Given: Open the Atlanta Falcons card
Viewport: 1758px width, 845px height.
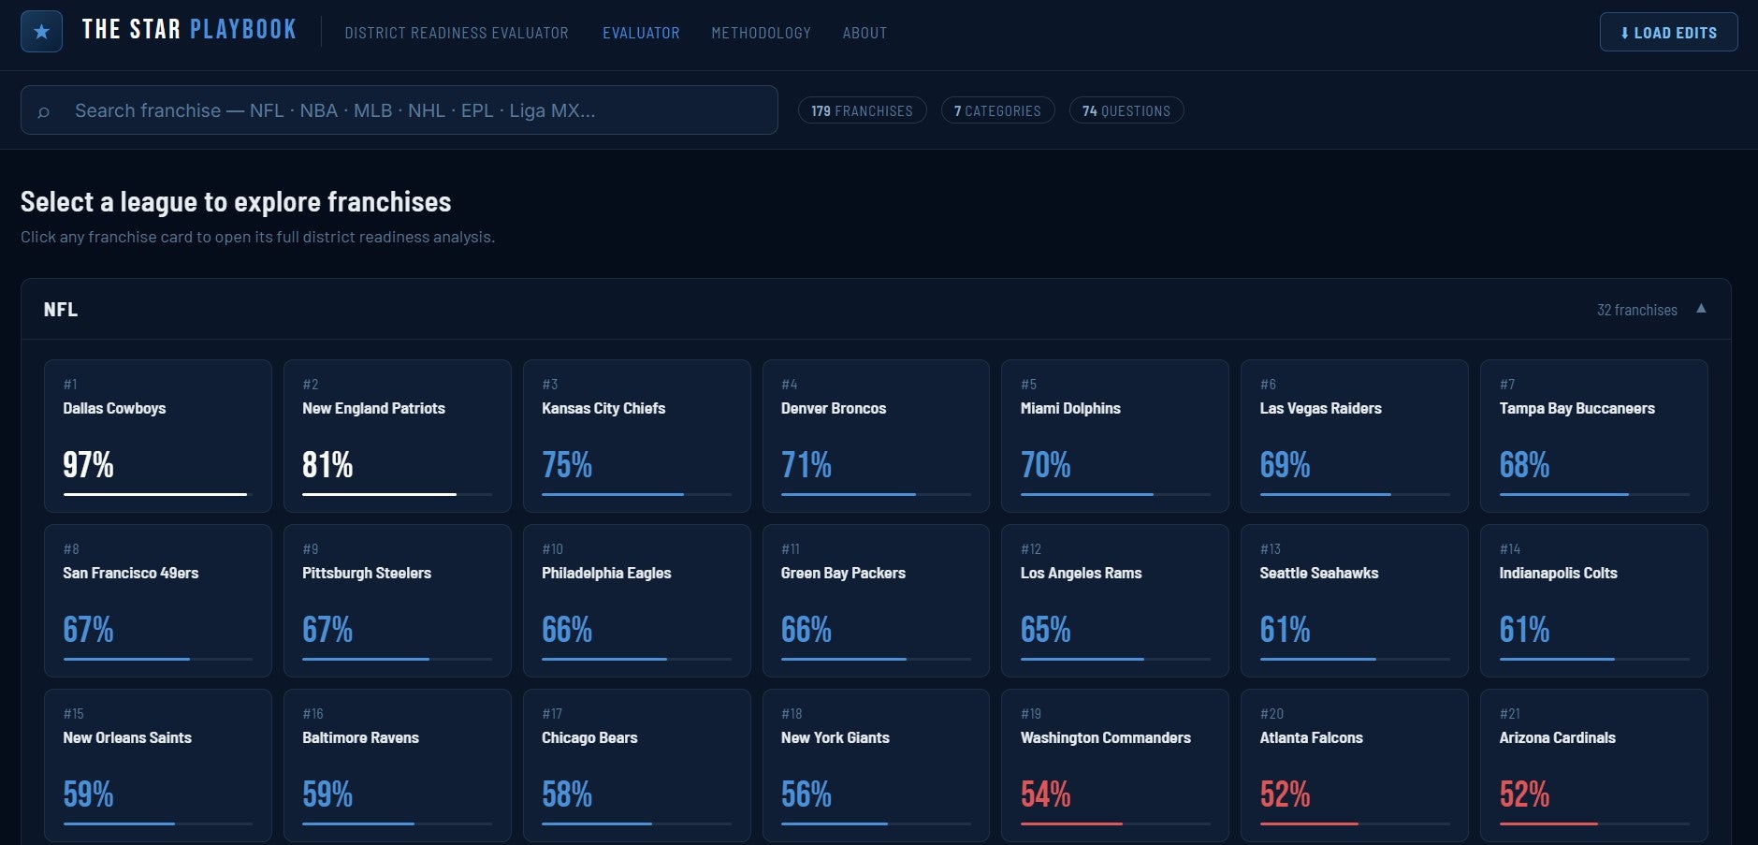Looking at the screenshot, I should [1355, 765].
